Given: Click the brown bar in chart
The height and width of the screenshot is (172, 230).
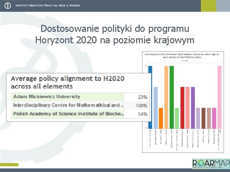Looking at the screenshot, I should point(203,118).
